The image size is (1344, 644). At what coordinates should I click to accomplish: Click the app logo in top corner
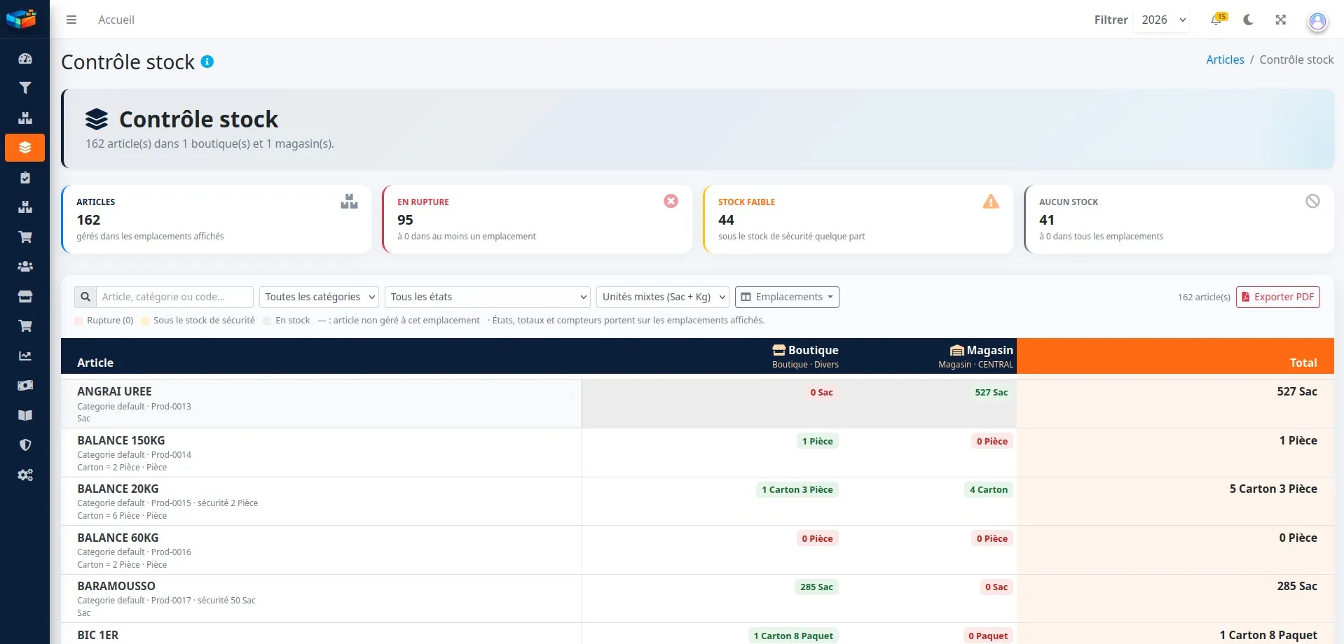pyautogui.click(x=21, y=19)
